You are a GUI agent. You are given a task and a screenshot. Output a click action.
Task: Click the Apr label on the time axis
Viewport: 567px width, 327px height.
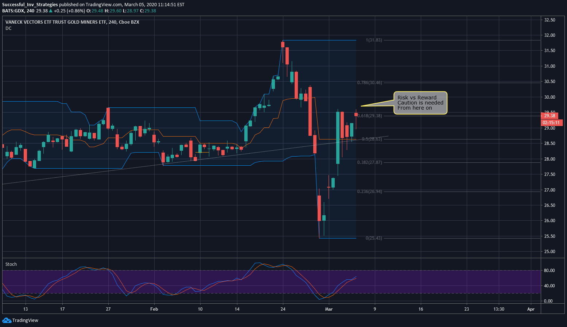coord(531,309)
